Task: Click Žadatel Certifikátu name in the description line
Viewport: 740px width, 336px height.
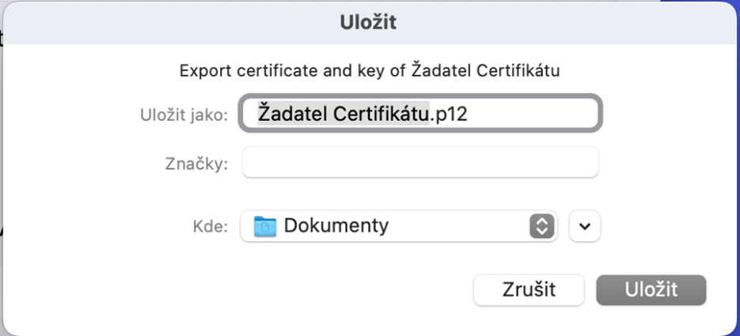Action: tap(486, 70)
